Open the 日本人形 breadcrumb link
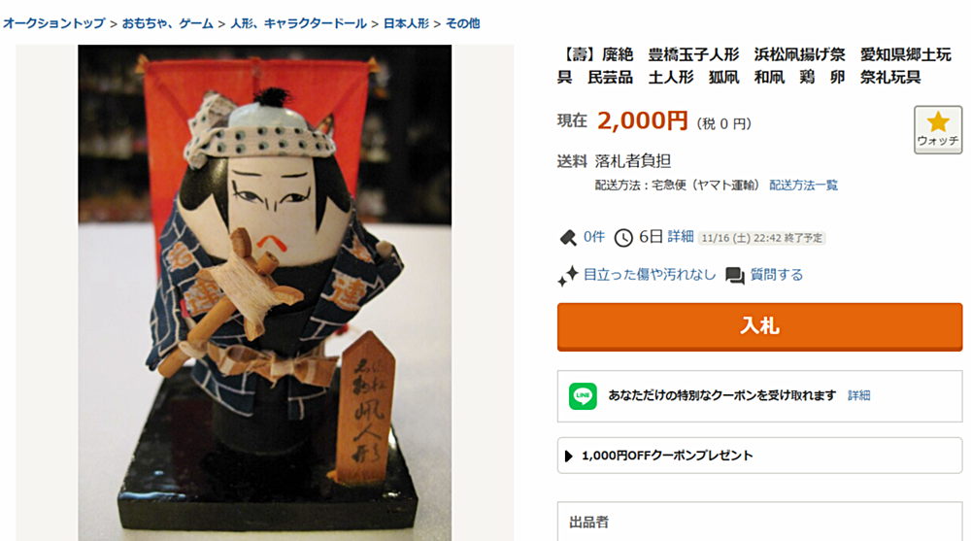The image size is (971, 541). 406,23
